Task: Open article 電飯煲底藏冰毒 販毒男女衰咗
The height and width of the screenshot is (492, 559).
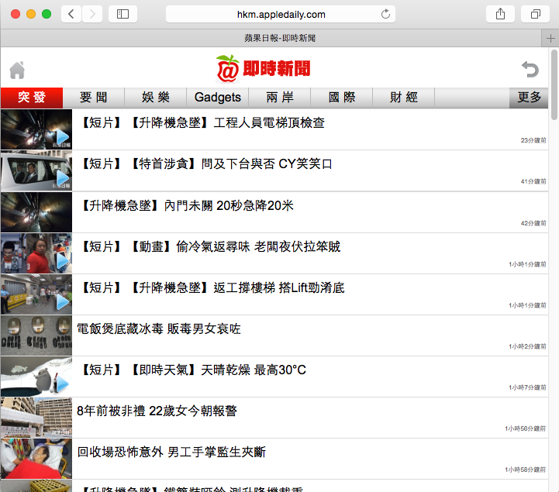Action: point(159,329)
